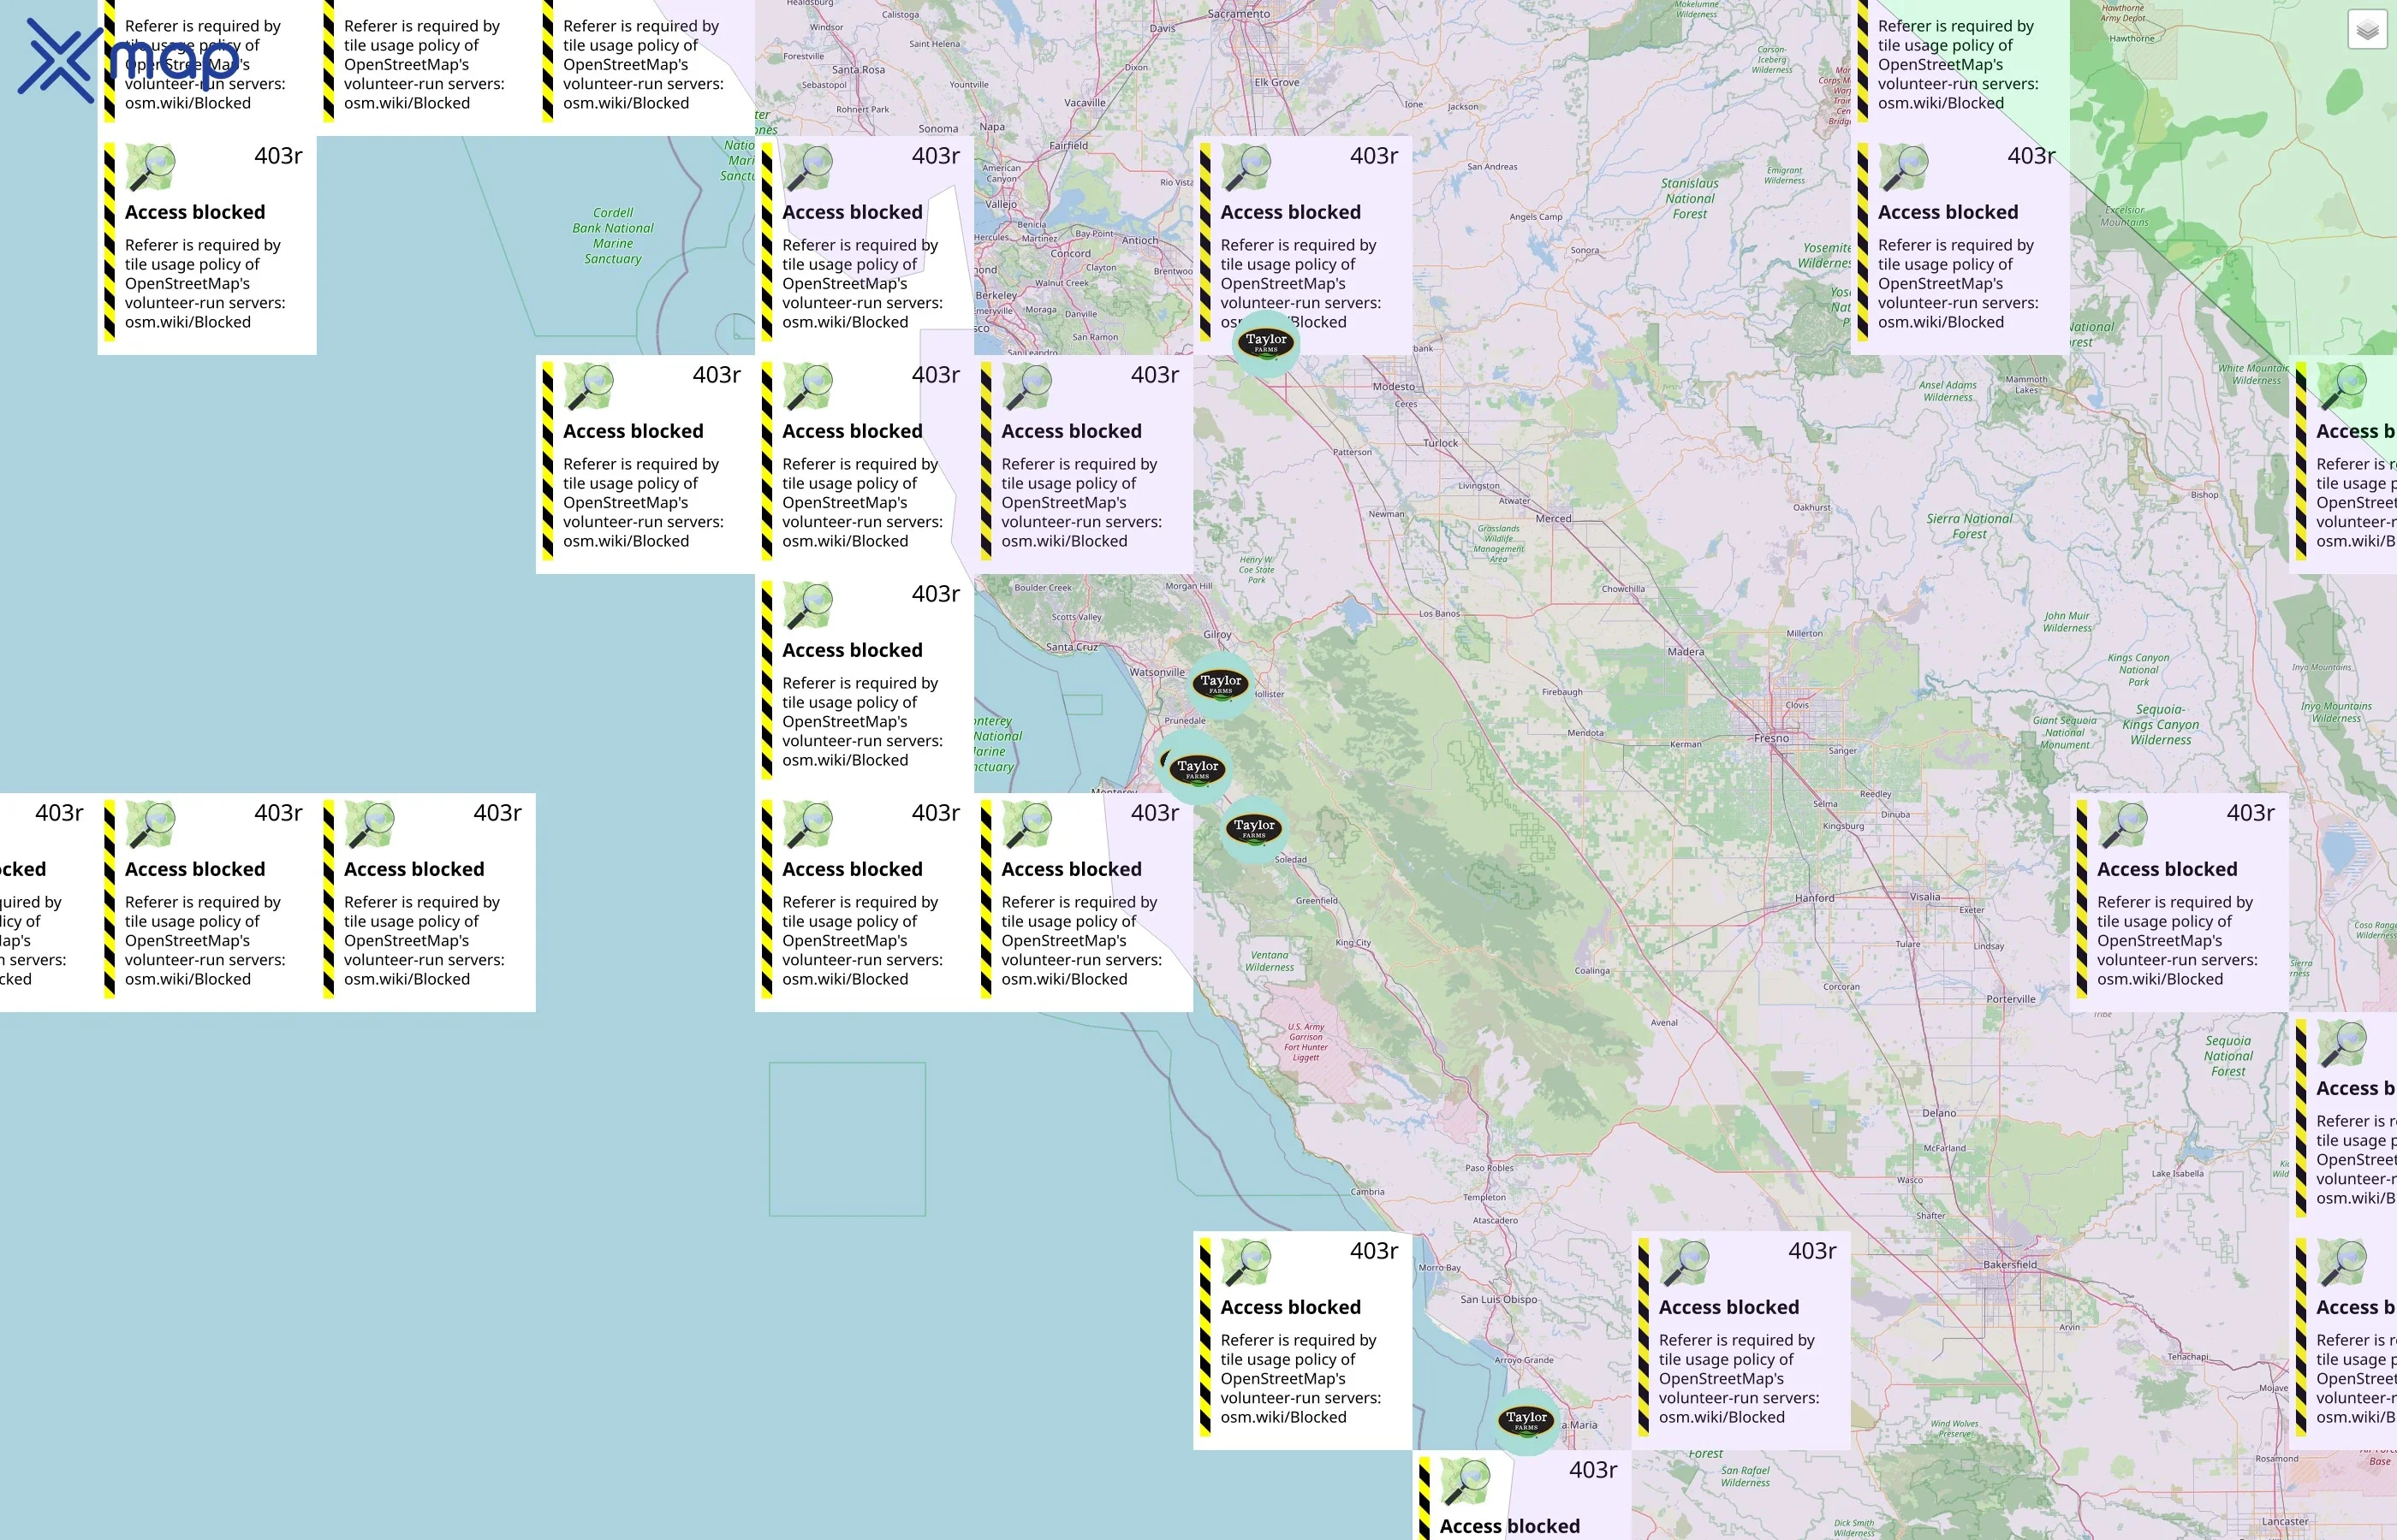Click the King City label

point(1353,943)
